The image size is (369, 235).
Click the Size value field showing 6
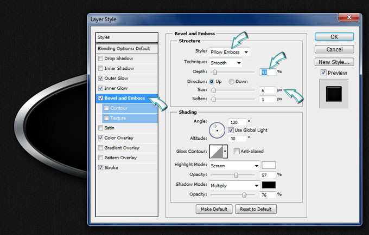point(268,90)
